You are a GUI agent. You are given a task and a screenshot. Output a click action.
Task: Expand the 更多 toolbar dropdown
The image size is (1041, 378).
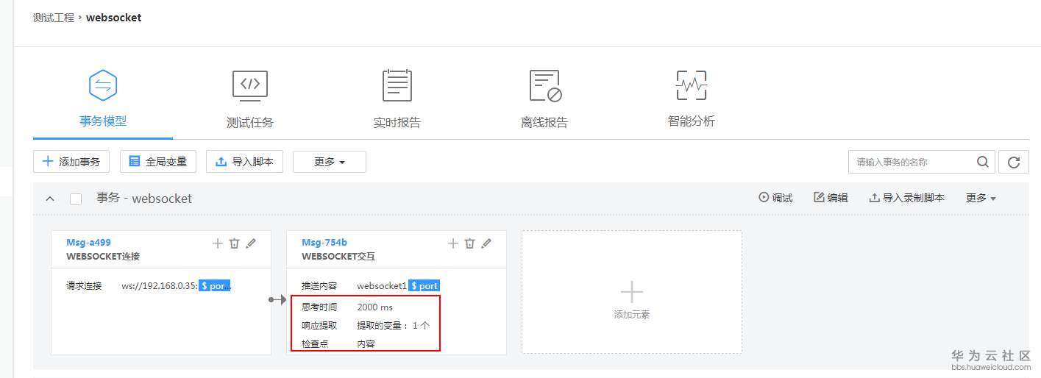point(330,162)
